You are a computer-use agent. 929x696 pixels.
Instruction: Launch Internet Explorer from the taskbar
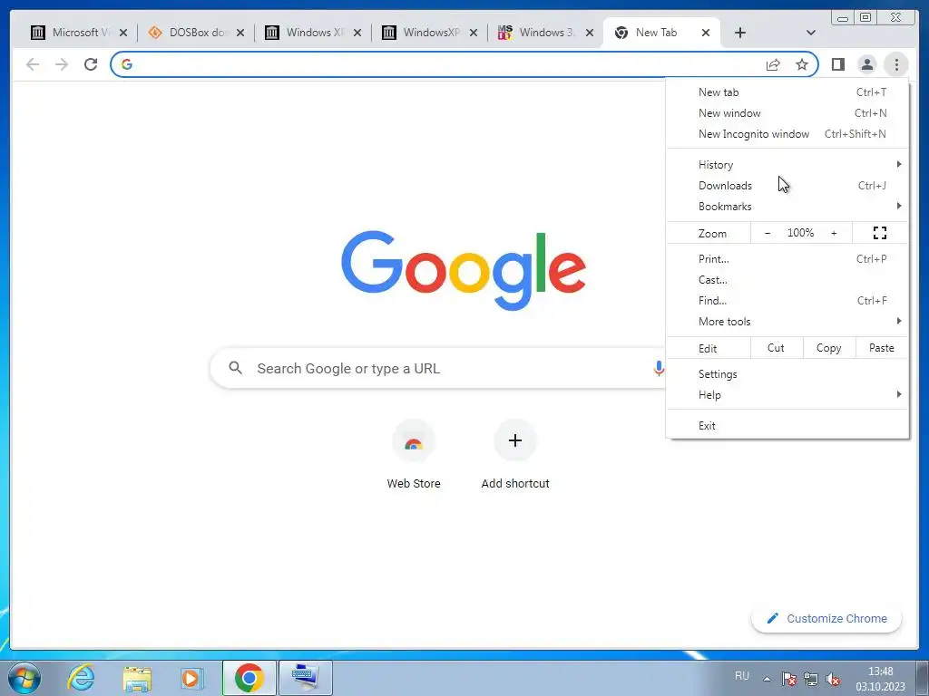tap(81, 678)
